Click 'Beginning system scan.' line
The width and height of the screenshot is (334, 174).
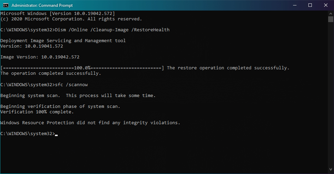78,96
